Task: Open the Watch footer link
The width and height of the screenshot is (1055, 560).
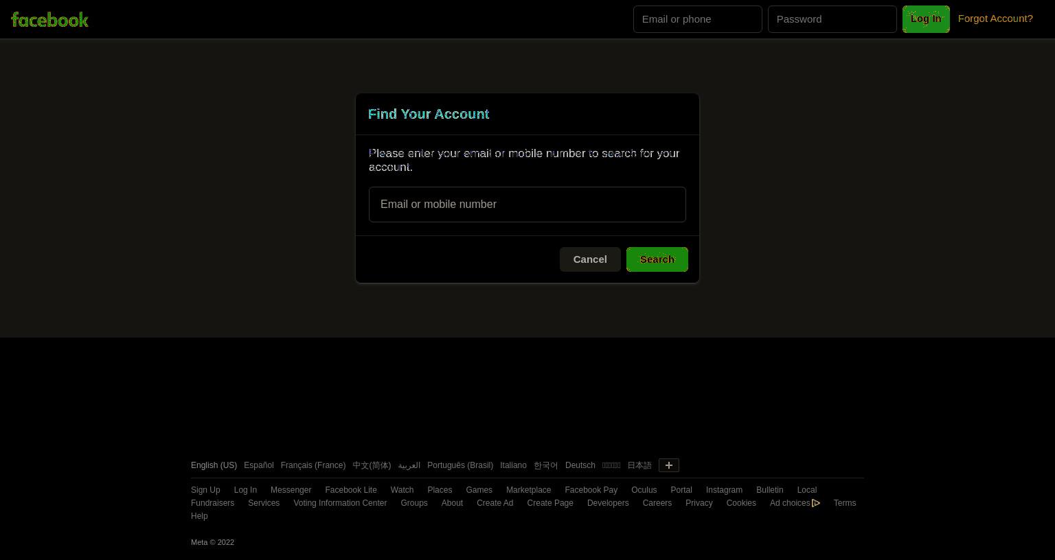Action: (402, 490)
